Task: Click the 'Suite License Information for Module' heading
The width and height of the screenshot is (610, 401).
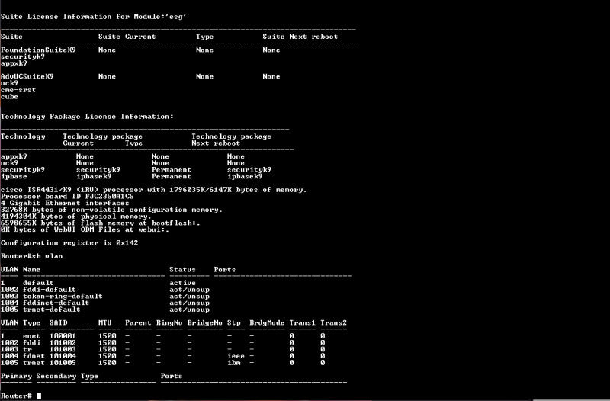Action: point(93,17)
